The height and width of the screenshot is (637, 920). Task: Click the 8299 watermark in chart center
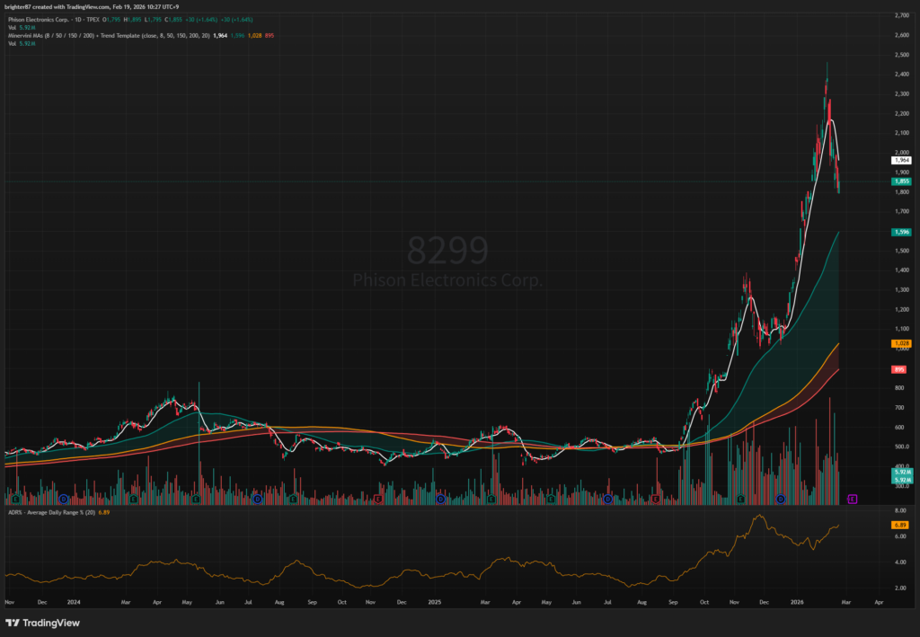point(448,250)
